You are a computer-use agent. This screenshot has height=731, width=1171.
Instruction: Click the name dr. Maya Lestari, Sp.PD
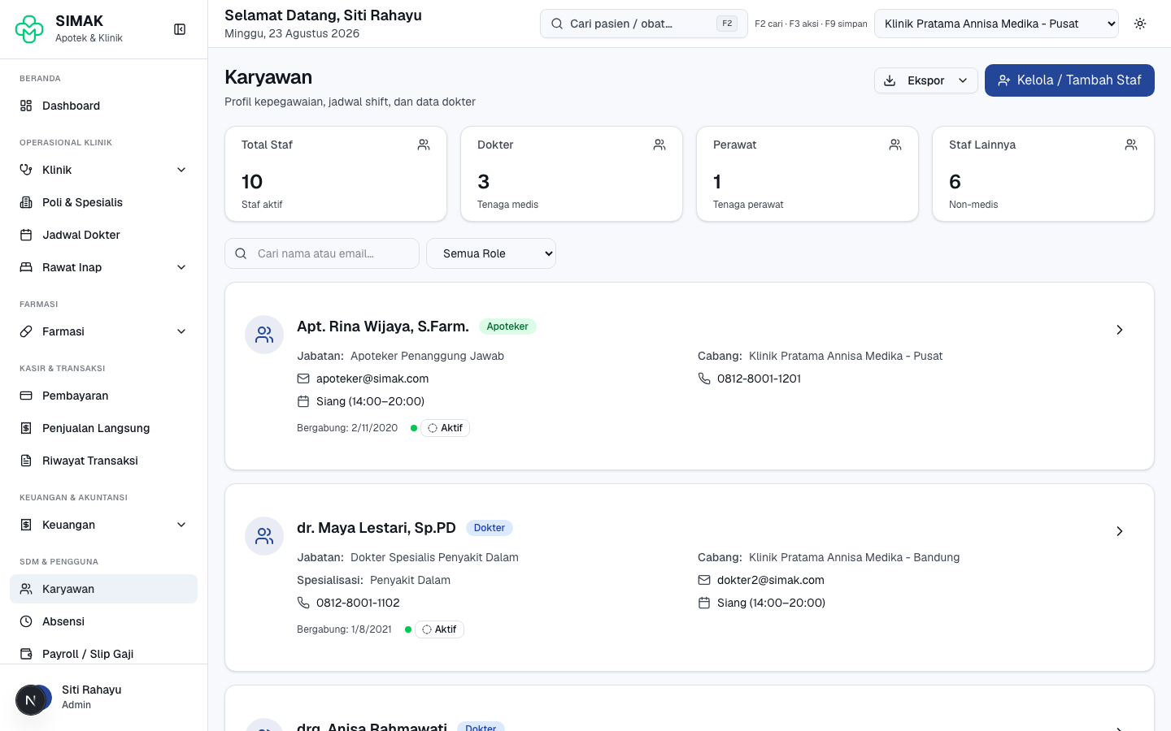click(377, 528)
